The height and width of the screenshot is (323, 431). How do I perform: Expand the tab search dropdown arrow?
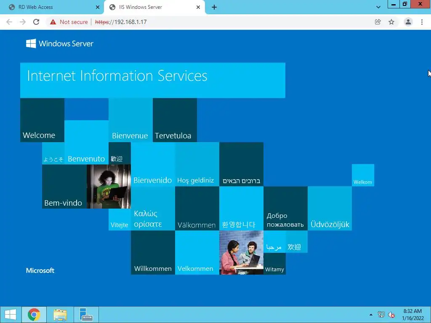[378, 7]
